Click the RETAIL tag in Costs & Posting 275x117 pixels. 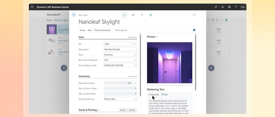click(123, 110)
